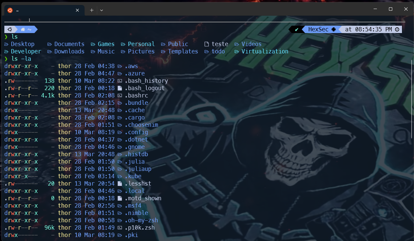Click the folder icon beside Virtualization
This screenshot has height=241, width=414.
pyautogui.click(x=237, y=51)
